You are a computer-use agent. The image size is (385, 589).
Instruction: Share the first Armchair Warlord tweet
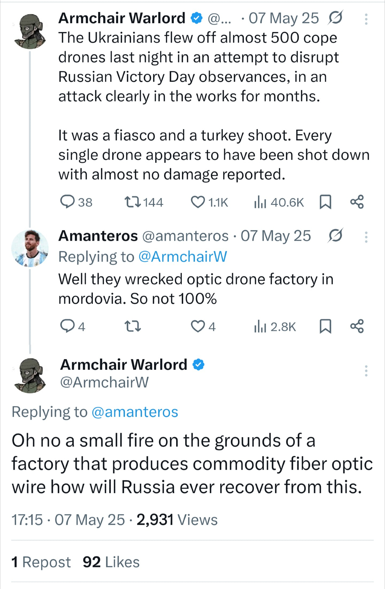(357, 202)
